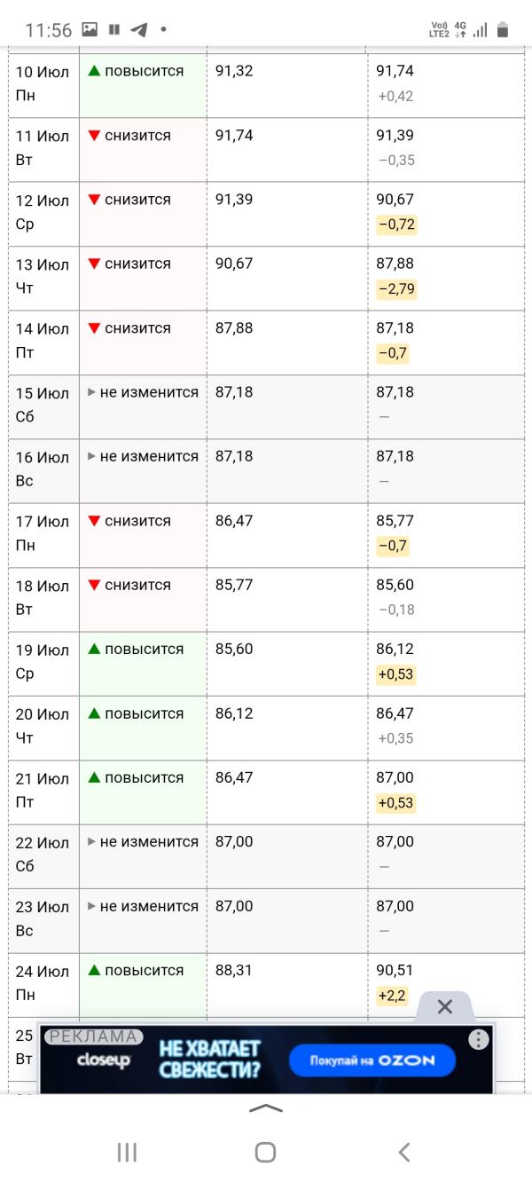Tap the 'РЕКЛАМА' ad label
This screenshot has height=1182, width=532.
pos(93,1036)
